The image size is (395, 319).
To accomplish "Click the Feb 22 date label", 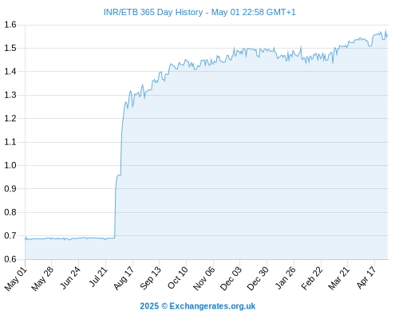I will click(x=312, y=278).
